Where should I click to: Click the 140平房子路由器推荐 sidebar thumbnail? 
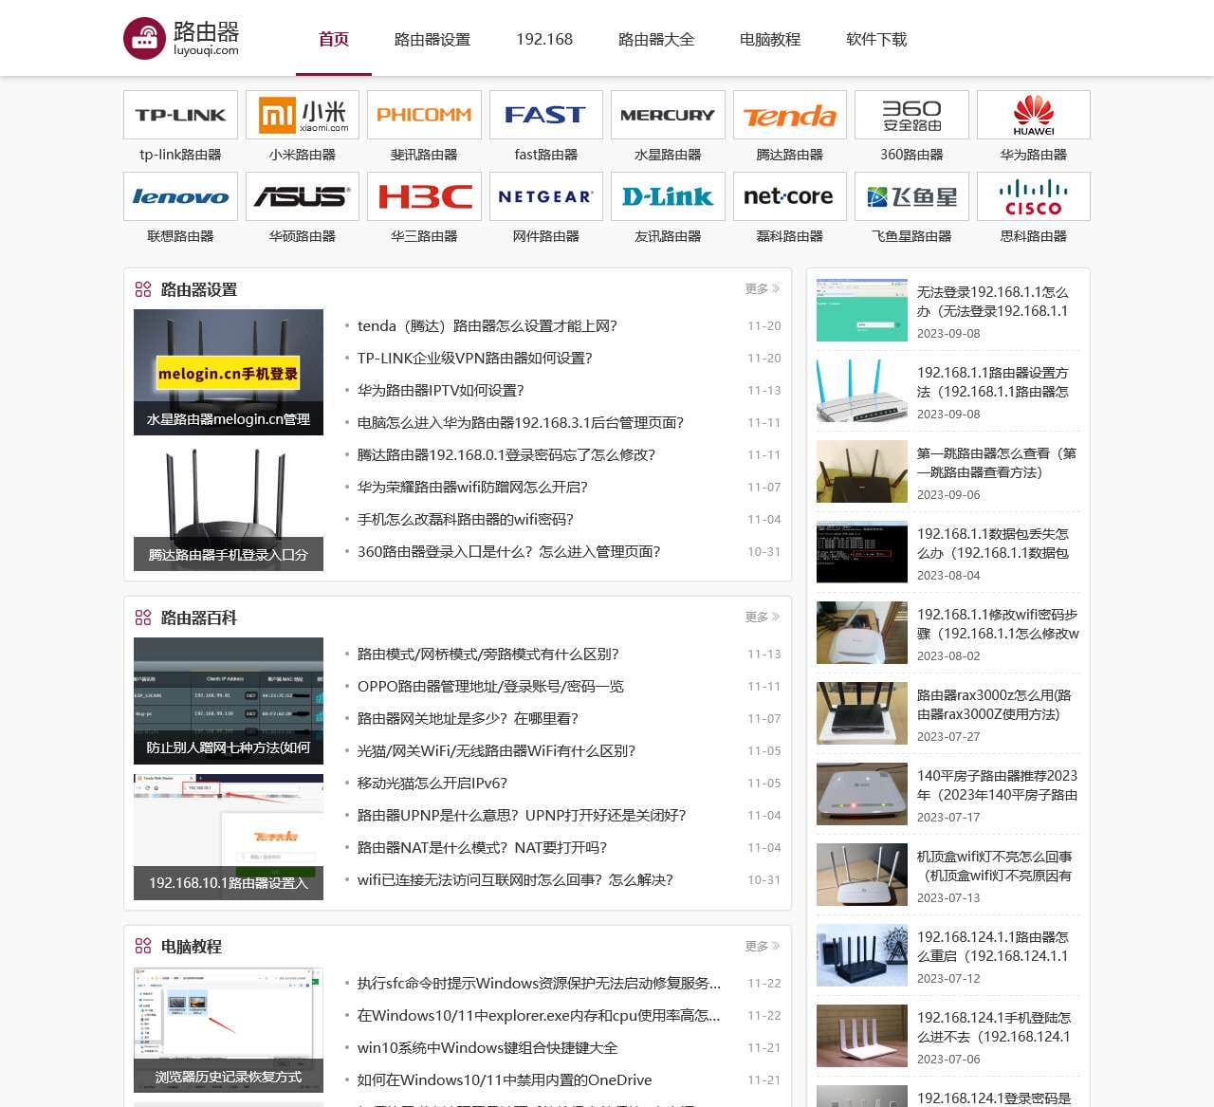[x=862, y=794]
